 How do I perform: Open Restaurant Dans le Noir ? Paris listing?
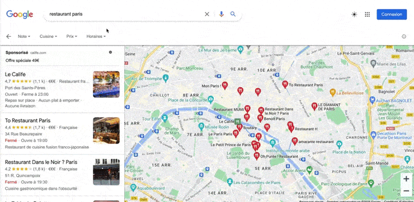click(41, 162)
